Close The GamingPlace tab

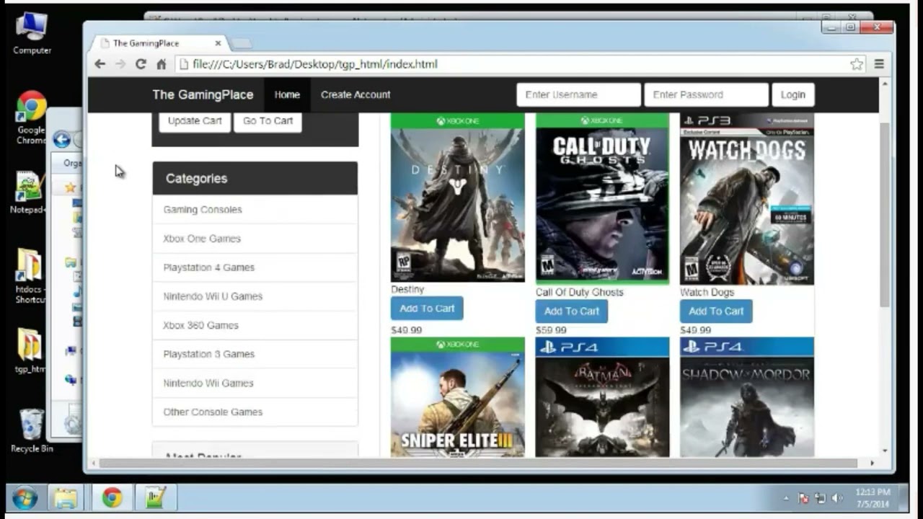tap(218, 43)
